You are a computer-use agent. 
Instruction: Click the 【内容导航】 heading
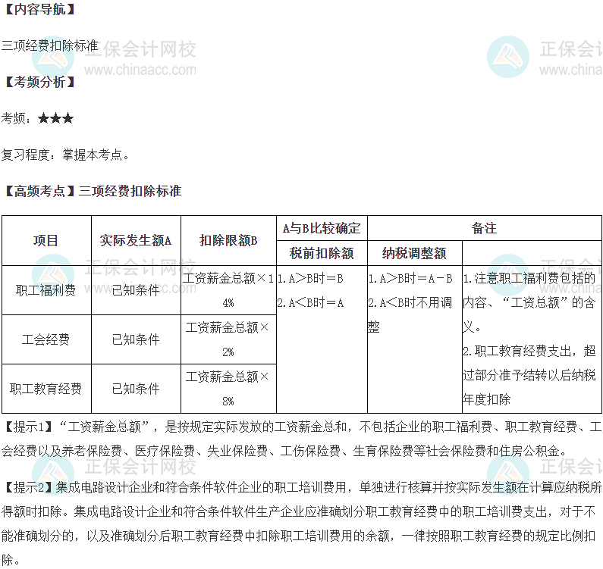tap(39, 9)
